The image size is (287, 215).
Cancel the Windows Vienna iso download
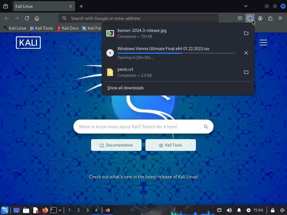(246, 53)
